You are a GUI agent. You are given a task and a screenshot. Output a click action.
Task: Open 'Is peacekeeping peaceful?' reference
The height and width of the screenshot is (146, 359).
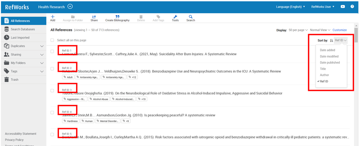pyautogui.click(x=179, y=115)
